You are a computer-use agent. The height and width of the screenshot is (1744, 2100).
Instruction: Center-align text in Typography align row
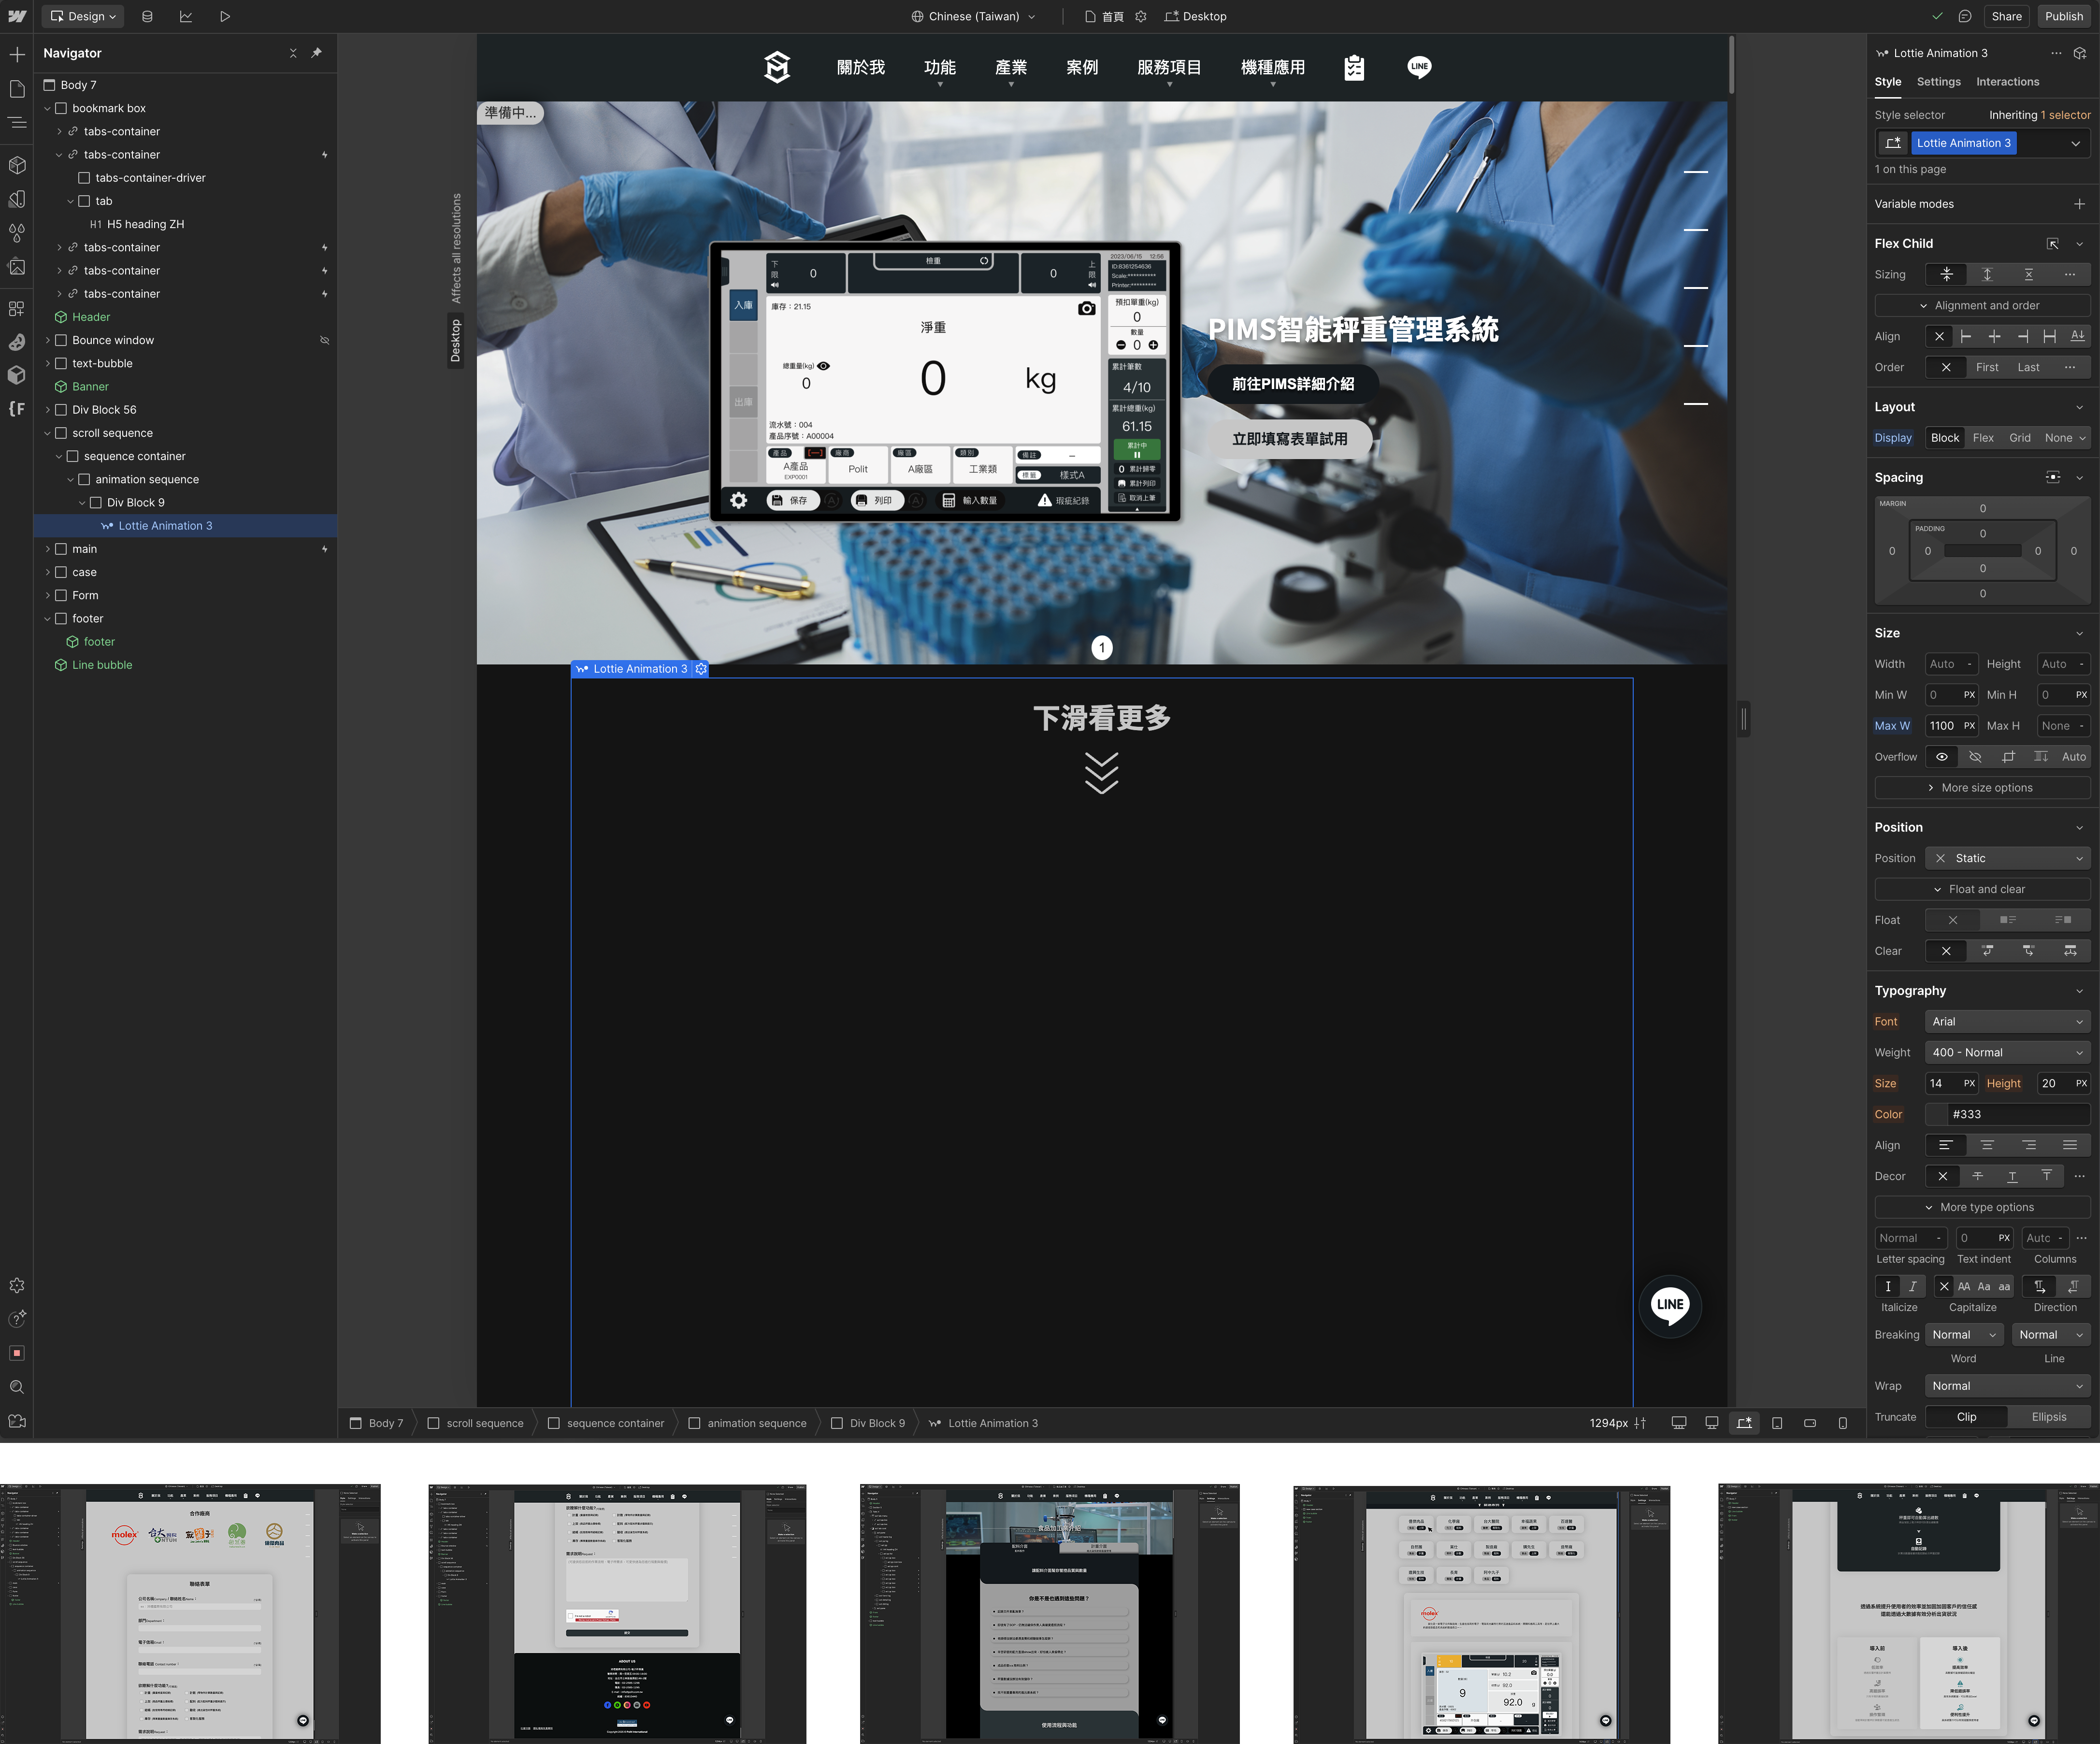coord(1986,1145)
